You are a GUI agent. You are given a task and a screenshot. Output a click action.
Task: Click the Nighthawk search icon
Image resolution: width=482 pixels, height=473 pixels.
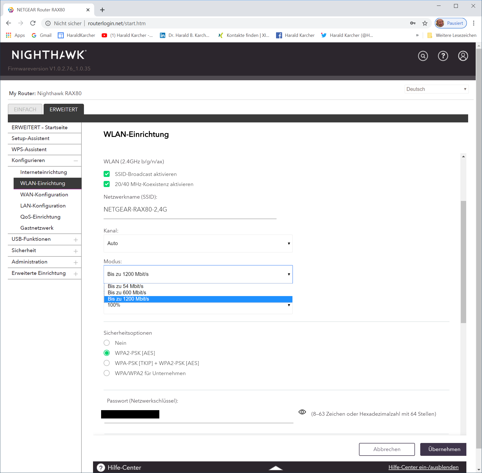pos(423,56)
